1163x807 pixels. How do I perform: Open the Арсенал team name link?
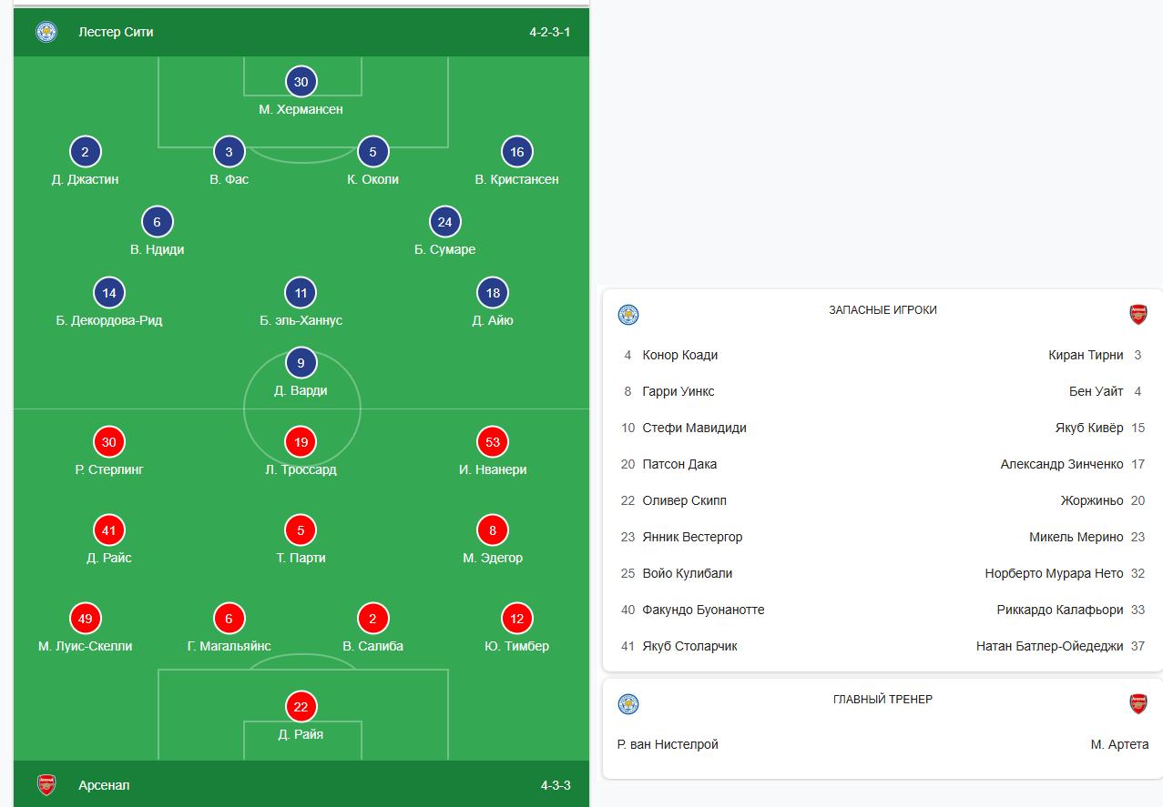(x=104, y=784)
